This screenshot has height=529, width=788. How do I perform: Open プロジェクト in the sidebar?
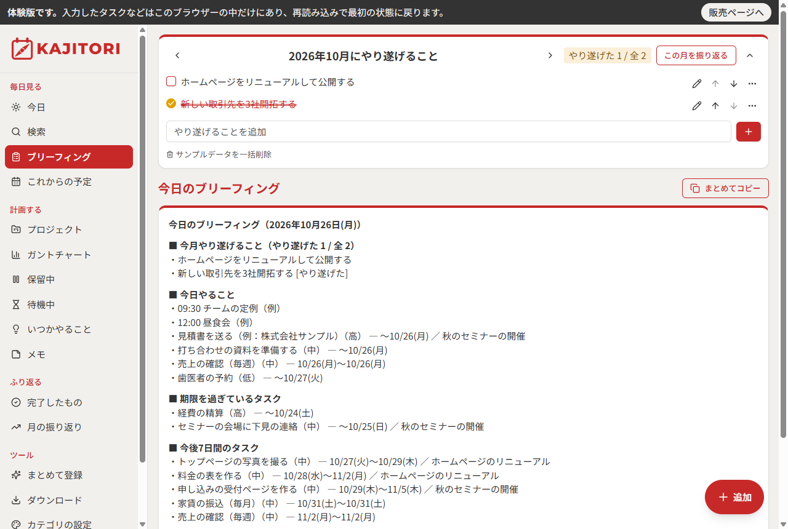[69, 229]
